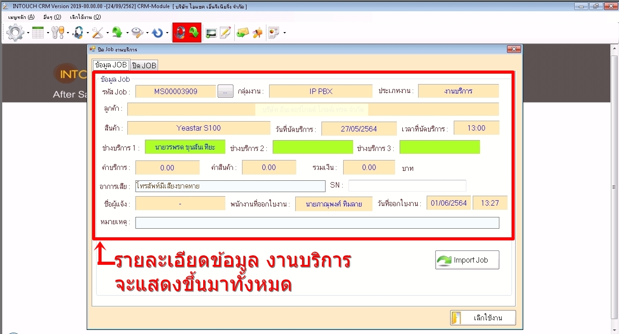Screen dimensions: 619x334
Task: Click the crossed wrench and screwdriver icon
Action: (x=98, y=33)
